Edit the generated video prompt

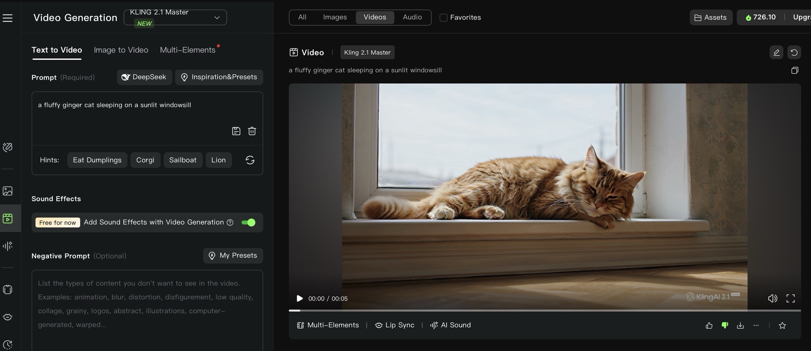click(x=776, y=52)
